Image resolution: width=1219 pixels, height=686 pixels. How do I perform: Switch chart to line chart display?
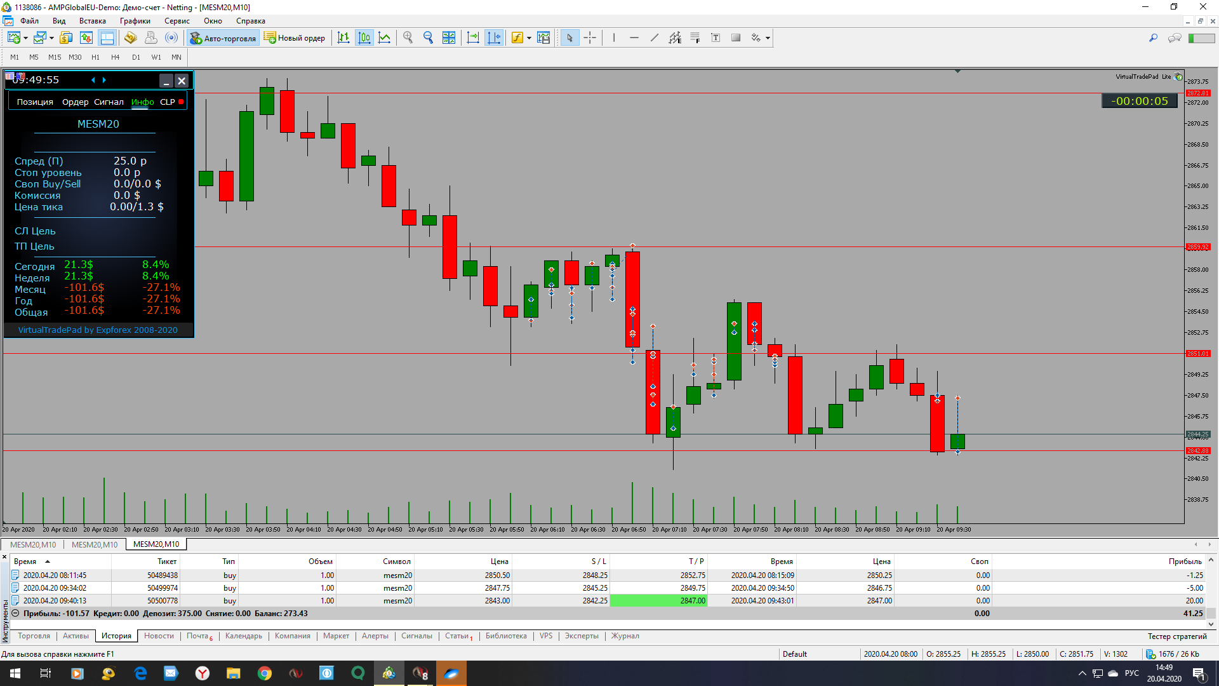tap(385, 38)
